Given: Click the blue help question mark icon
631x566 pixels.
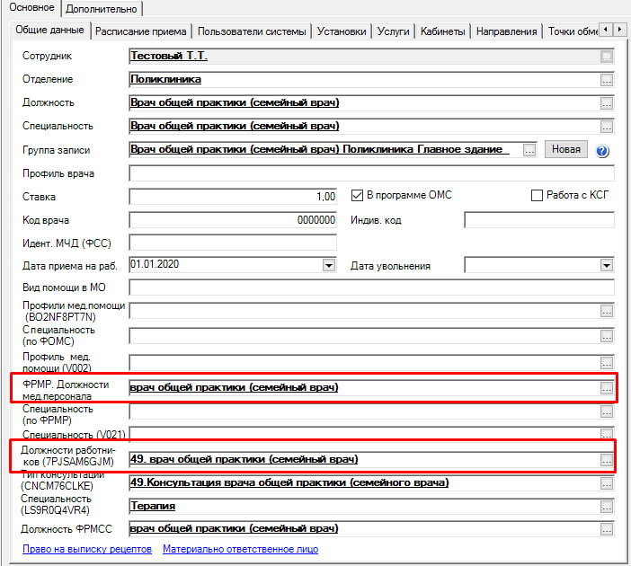Looking at the screenshot, I should pos(602,151).
